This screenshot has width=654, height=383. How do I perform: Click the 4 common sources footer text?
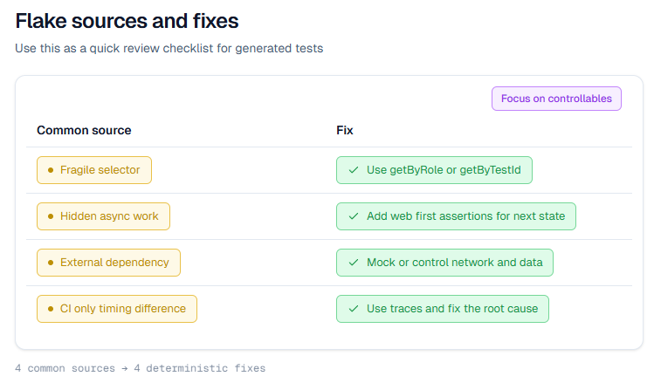140,368
